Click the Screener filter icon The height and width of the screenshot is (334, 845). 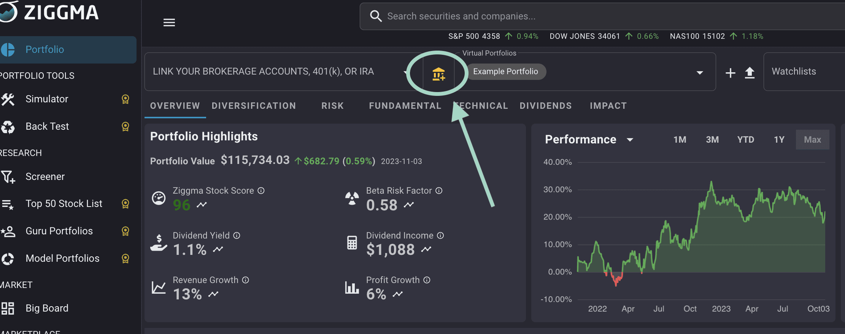[x=8, y=177]
